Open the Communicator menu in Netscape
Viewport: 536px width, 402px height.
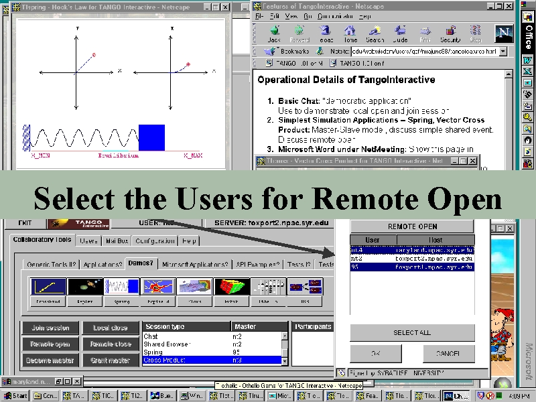[335, 16]
